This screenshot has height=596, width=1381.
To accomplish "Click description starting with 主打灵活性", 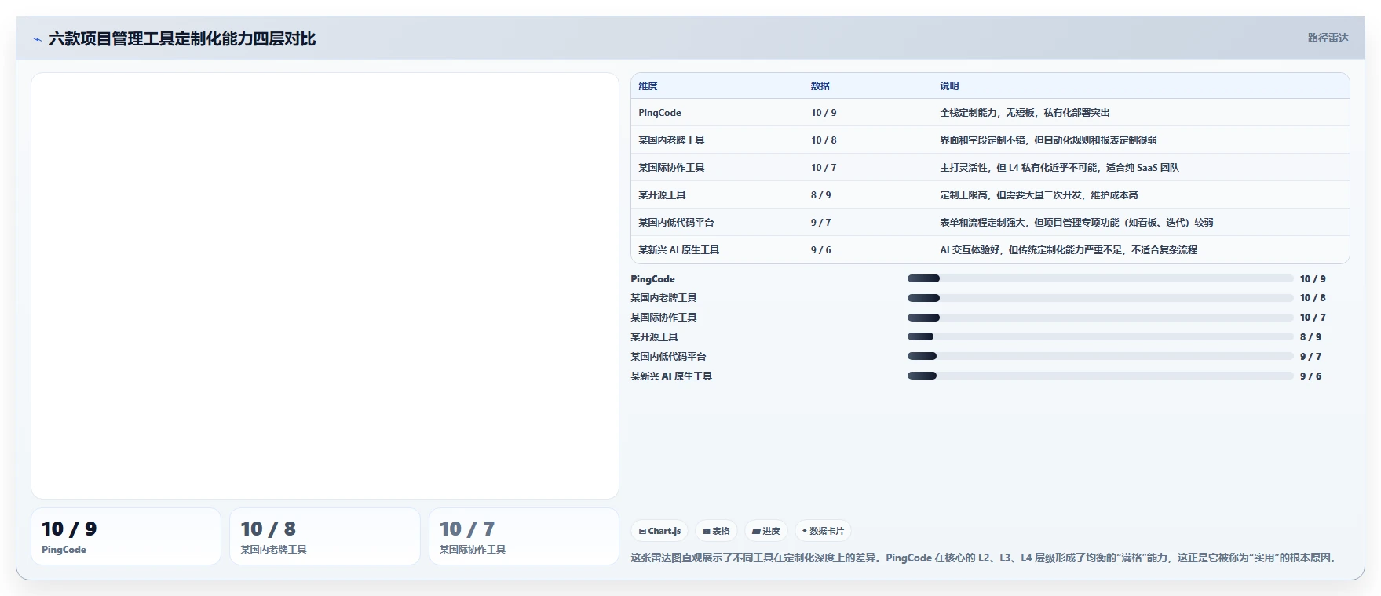I will pos(1059,168).
